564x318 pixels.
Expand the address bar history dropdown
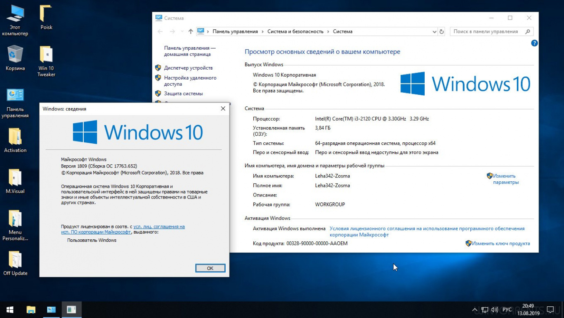click(x=435, y=32)
